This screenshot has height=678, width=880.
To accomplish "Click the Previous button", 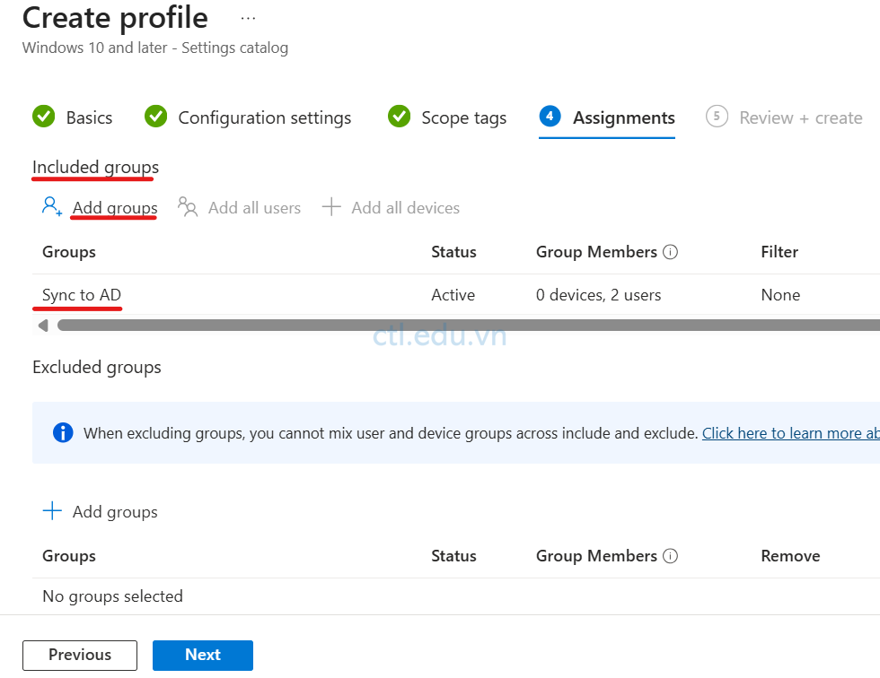I will click(80, 655).
